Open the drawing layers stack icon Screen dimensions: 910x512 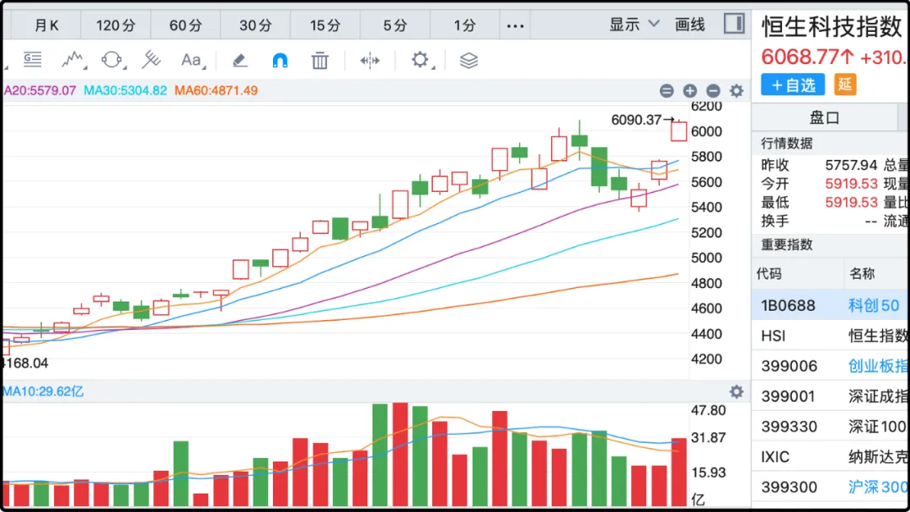click(x=468, y=60)
